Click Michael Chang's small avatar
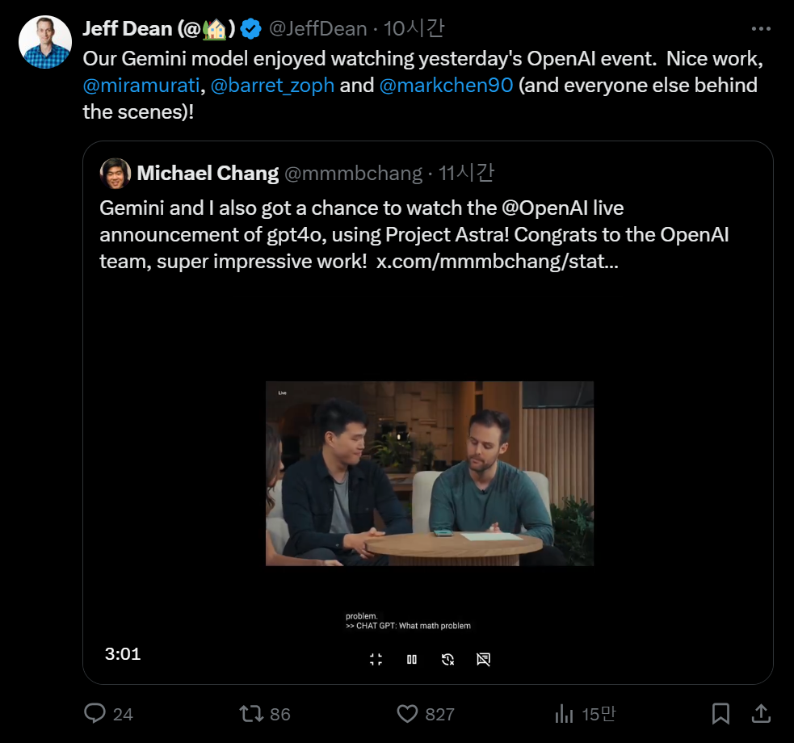The width and height of the screenshot is (794, 743). click(116, 173)
